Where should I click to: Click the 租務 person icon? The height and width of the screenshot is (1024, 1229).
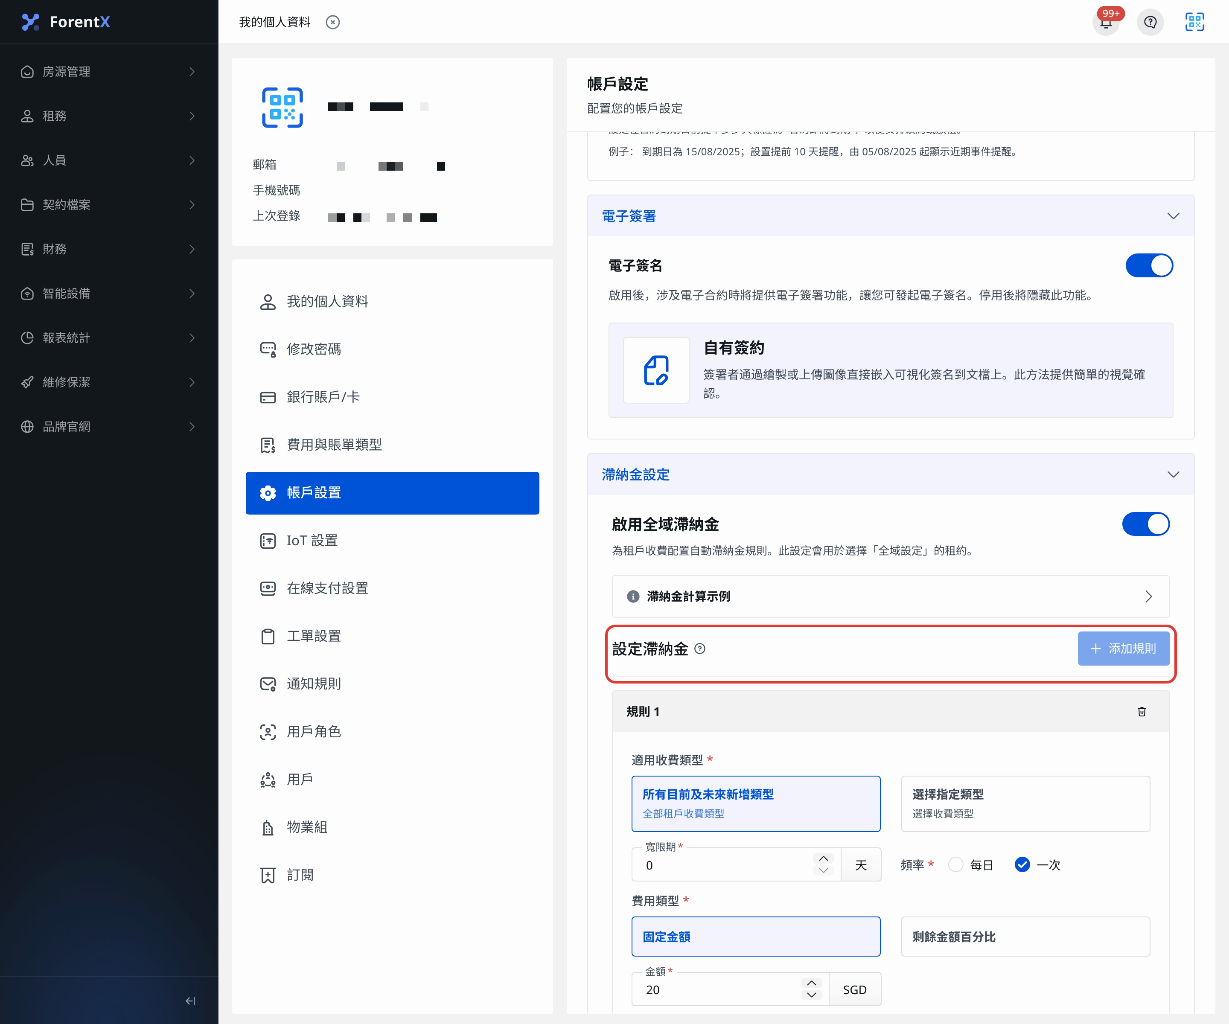[x=27, y=116]
